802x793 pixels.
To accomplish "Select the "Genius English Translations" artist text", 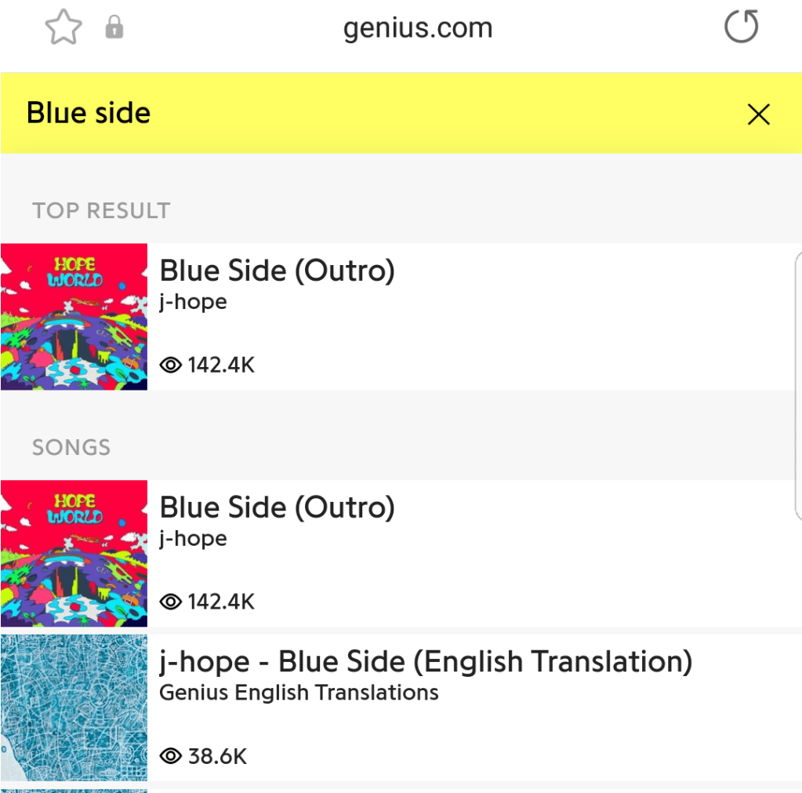I will tap(299, 693).
